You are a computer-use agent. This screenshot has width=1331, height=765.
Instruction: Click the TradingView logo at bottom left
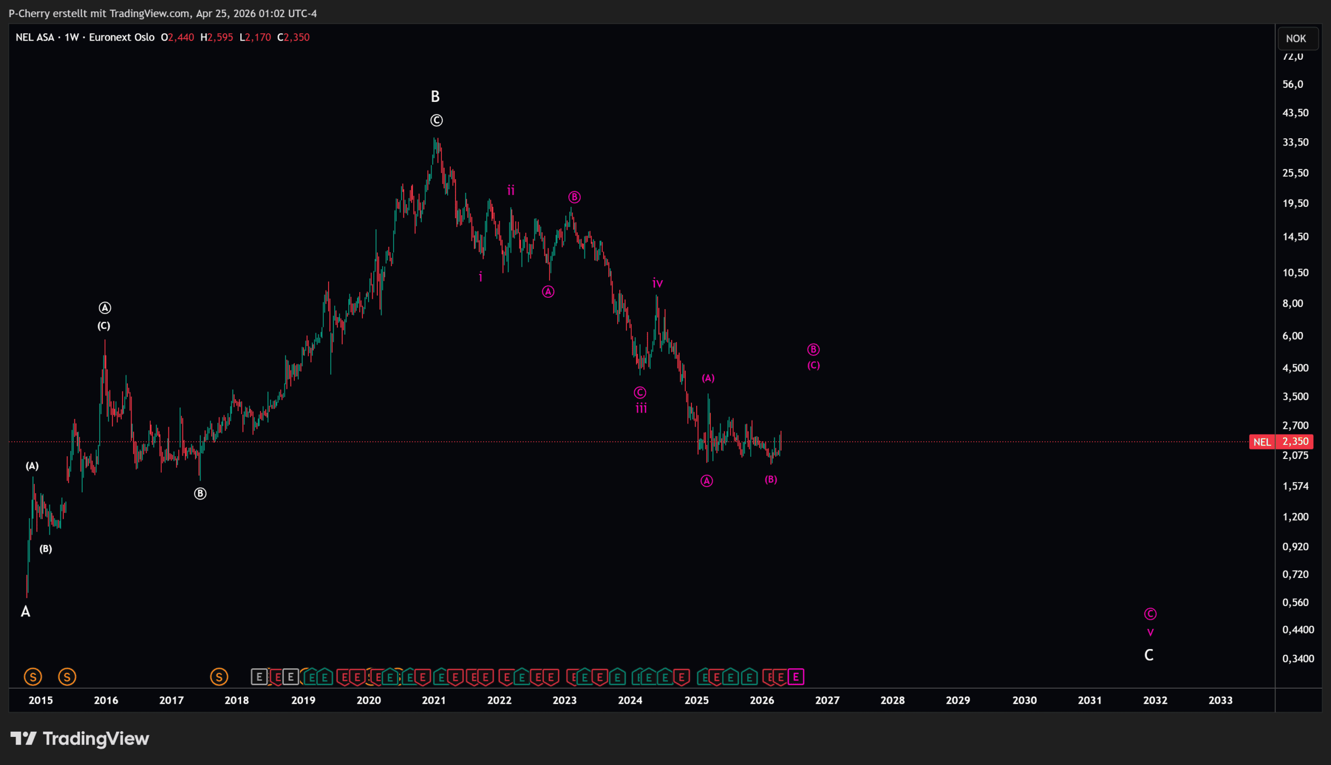coord(80,738)
